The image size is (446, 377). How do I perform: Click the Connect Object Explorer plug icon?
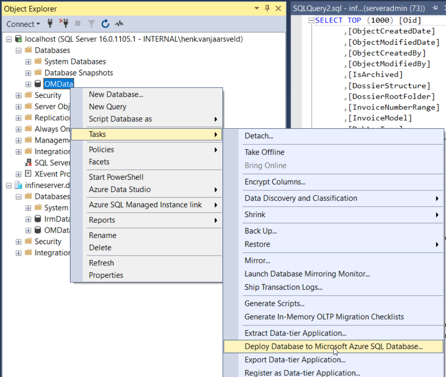point(50,24)
